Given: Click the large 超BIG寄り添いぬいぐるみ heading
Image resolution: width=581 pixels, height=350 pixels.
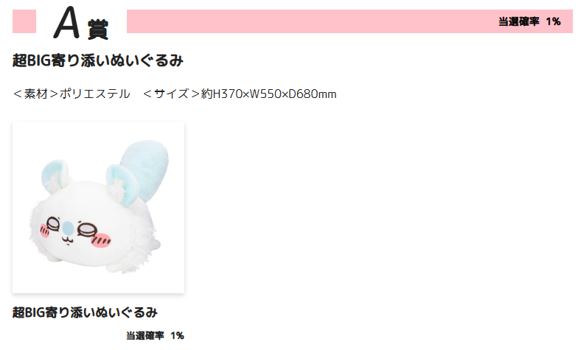Looking at the screenshot, I should coord(98,60).
